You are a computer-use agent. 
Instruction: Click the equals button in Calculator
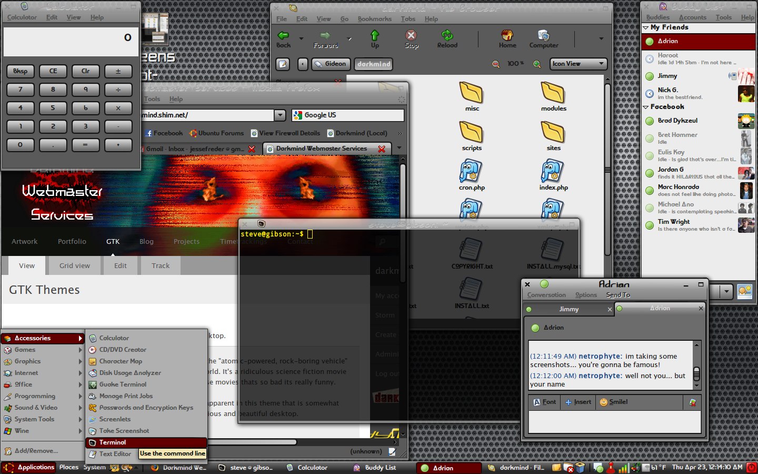(x=85, y=144)
